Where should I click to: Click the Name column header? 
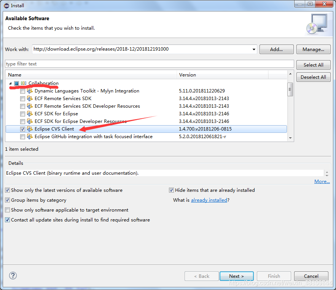click(x=91, y=75)
